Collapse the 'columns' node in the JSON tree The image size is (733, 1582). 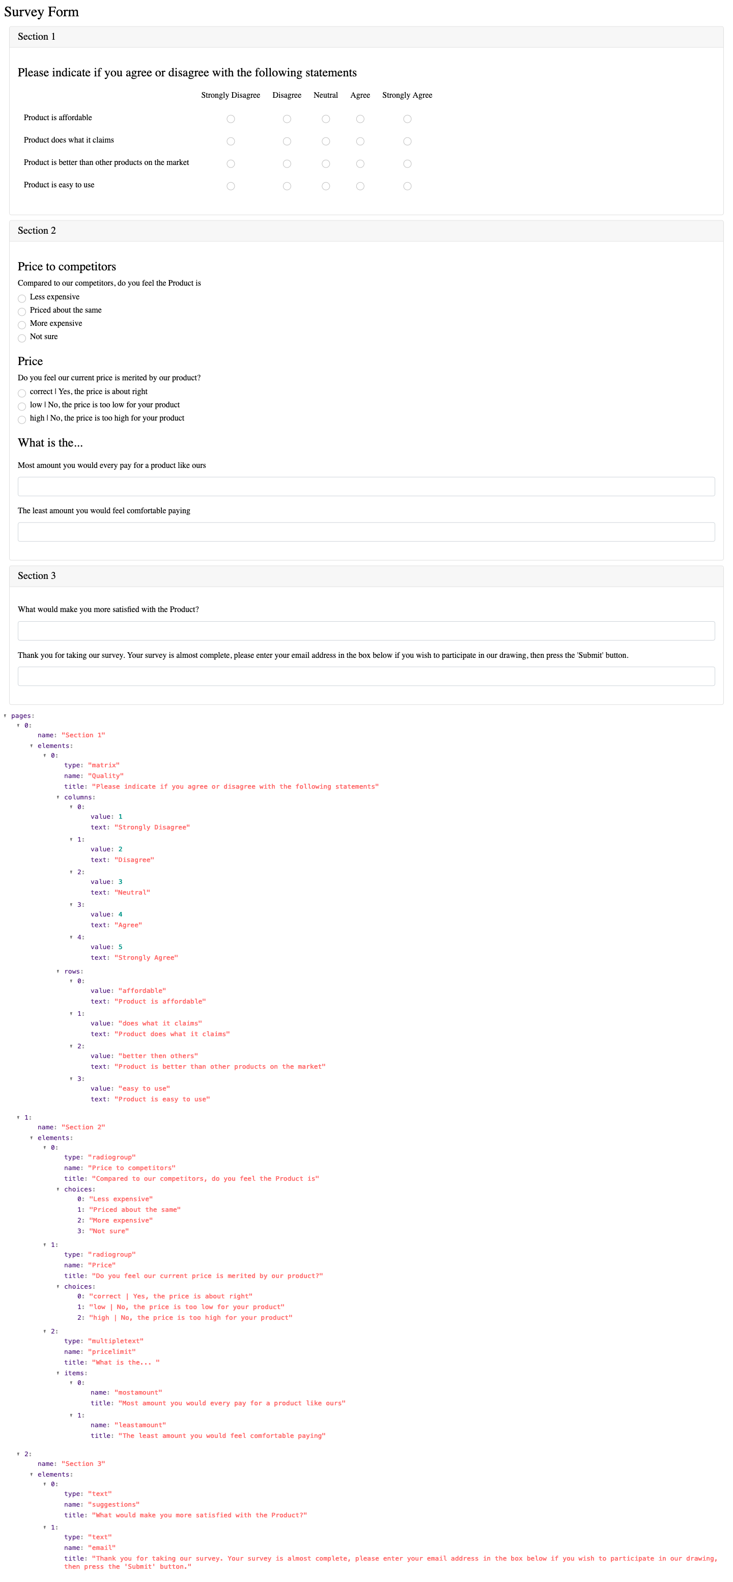coord(58,797)
